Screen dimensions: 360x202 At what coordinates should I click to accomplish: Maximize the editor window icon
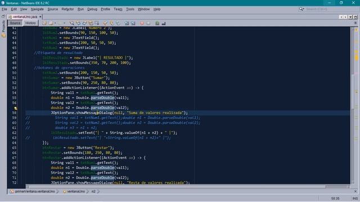(355, 17)
